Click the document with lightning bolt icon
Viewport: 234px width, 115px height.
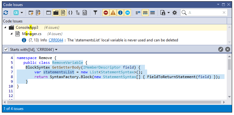pyautogui.click(x=38, y=13)
